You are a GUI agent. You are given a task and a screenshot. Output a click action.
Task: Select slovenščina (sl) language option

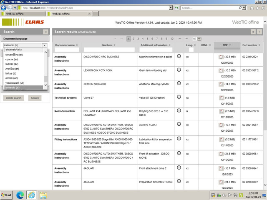(23, 55)
